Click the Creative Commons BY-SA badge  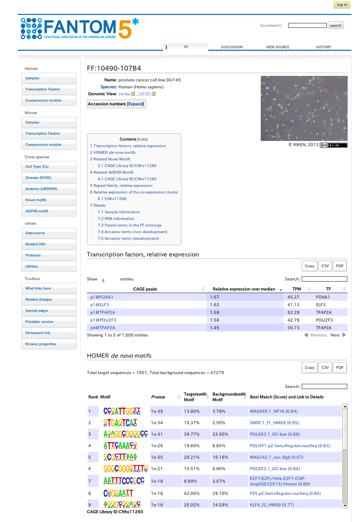click(x=334, y=145)
